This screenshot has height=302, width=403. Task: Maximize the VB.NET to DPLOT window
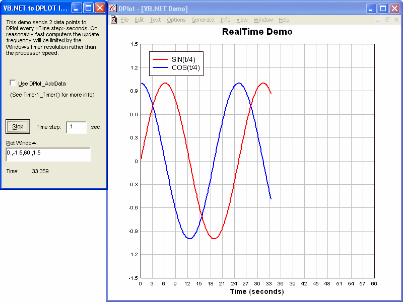(88, 8)
